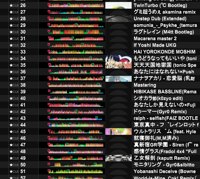
Task: Click track number 40
Action: click(x=23, y=98)
